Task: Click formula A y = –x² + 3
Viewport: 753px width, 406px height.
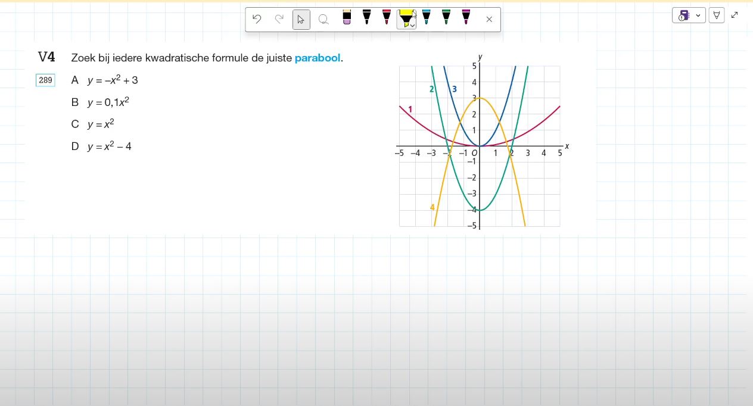Action: (x=105, y=80)
